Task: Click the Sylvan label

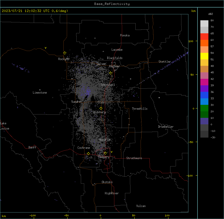Action: pyautogui.click(x=101, y=64)
